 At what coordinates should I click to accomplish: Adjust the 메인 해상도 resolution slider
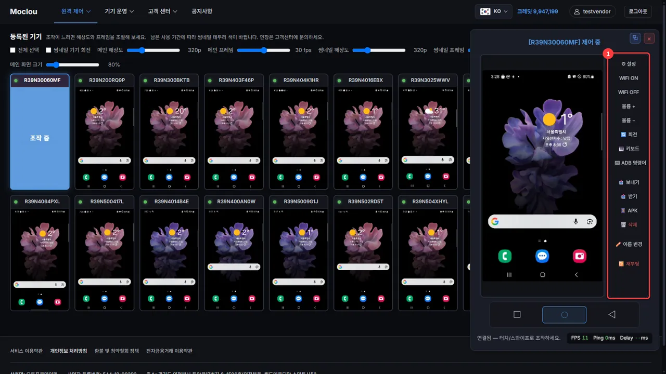tap(153, 50)
